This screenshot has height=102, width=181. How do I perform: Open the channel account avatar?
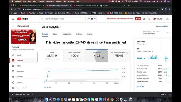[167, 19]
